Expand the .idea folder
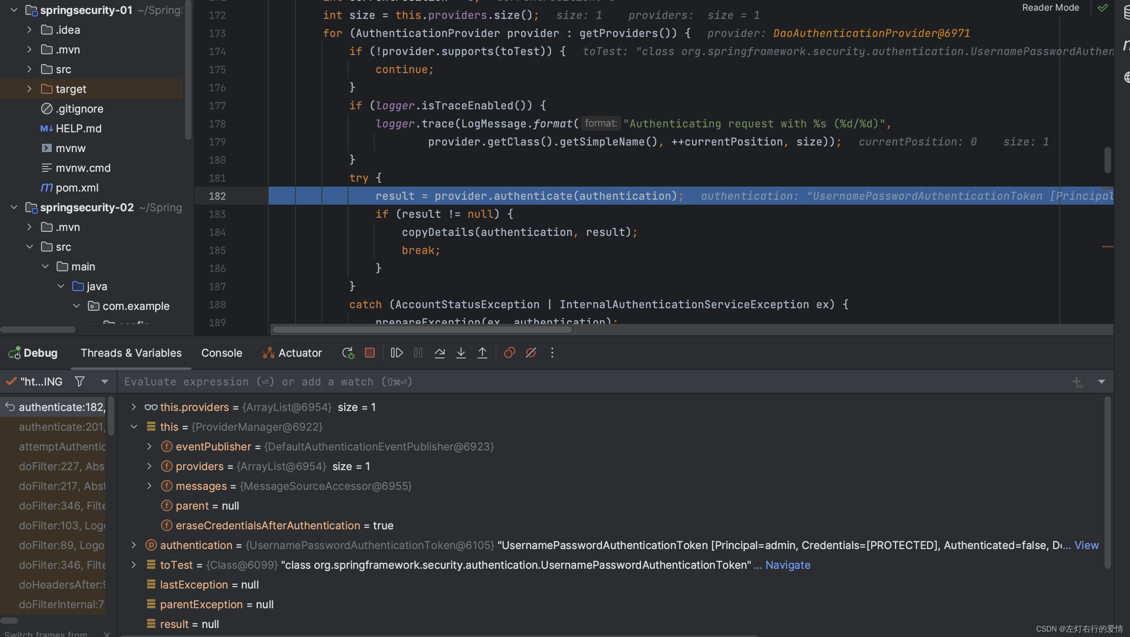Image resolution: width=1130 pixels, height=637 pixels. tap(29, 30)
